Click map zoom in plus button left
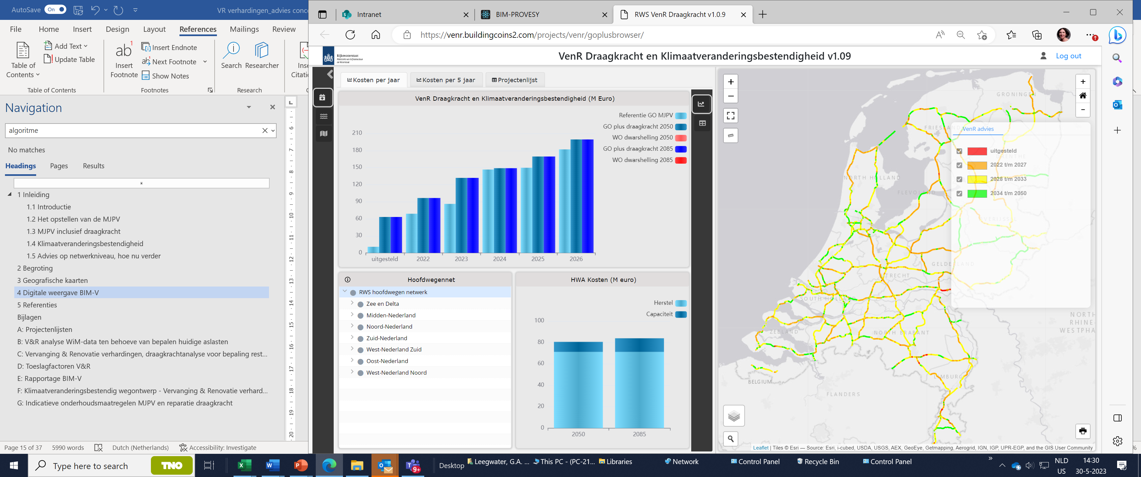The height and width of the screenshot is (477, 1141). point(731,82)
